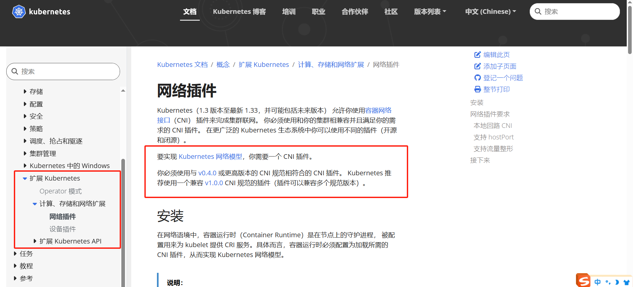Screen dimensions: 633x287
Task: Click the 添加子页面 link
Action: pos(500,66)
